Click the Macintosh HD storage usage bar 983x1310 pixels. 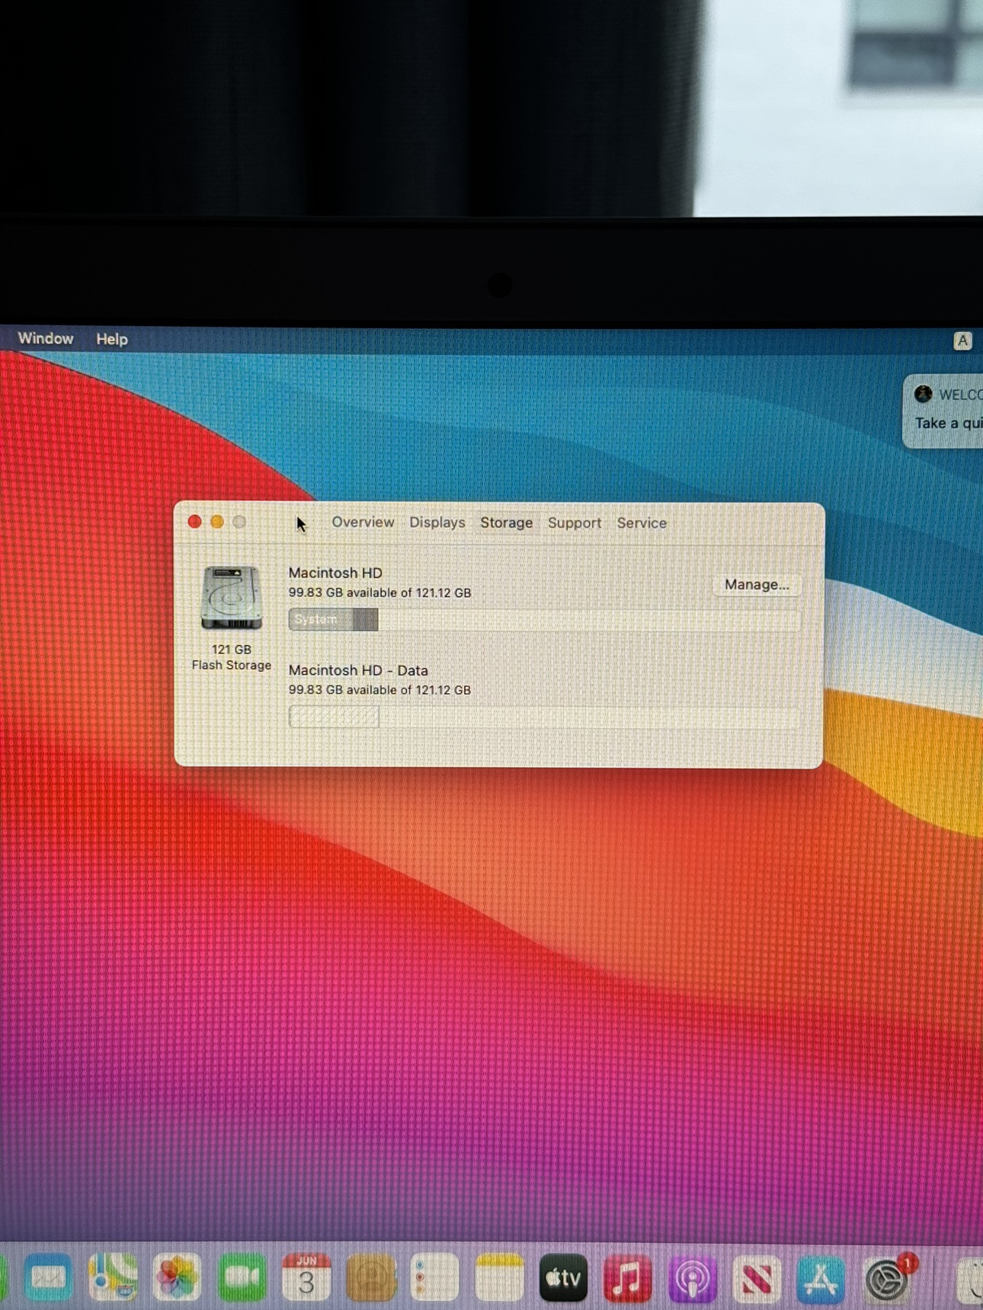[544, 620]
